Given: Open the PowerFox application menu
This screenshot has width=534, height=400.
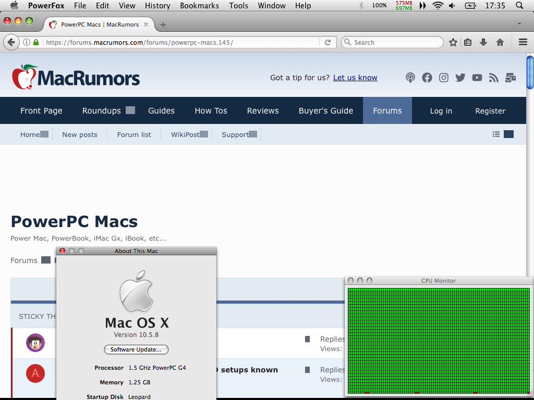Looking at the screenshot, I should pyautogui.click(x=46, y=5).
